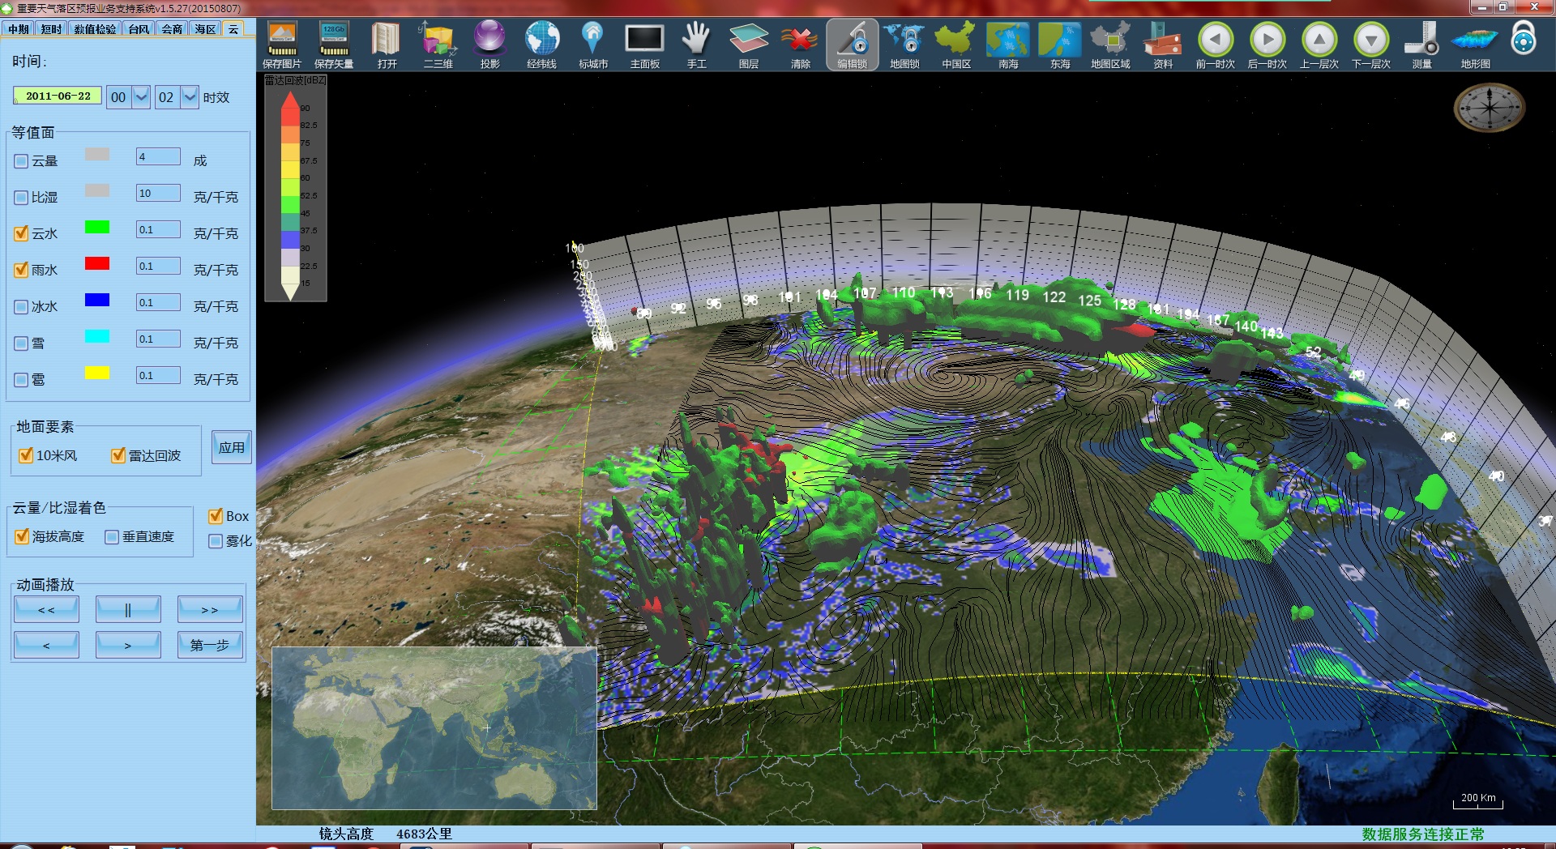Pause animation with the || button
This screenshot has width=1556, height=849.
click(x=128, y=610)
